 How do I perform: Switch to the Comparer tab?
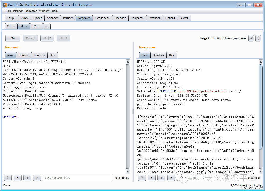pyautogui.click(x=137, y=18)
